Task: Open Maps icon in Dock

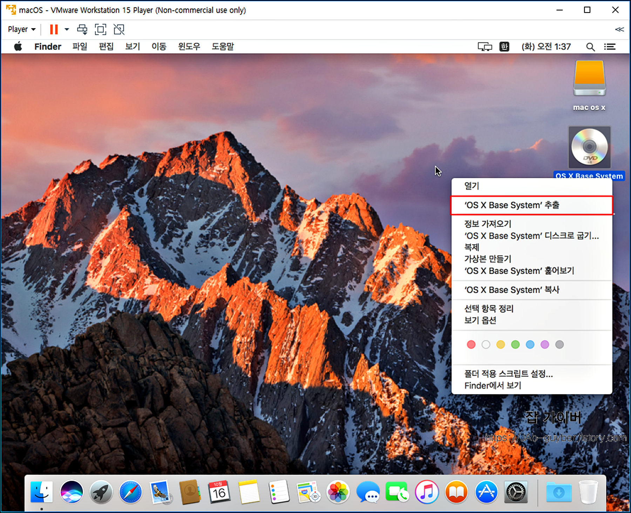Action: (x=308, y=492)
